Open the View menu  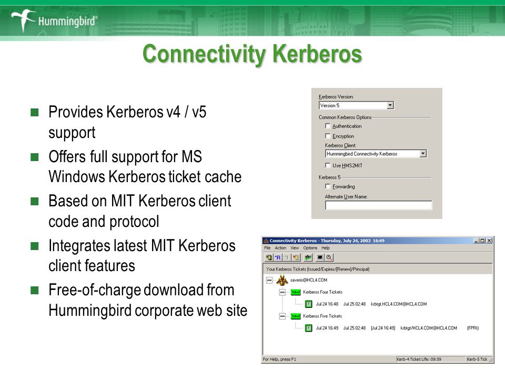coord(295,248)
